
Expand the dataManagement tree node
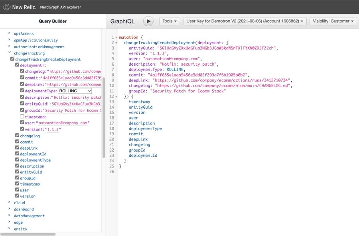click(9, 215)
